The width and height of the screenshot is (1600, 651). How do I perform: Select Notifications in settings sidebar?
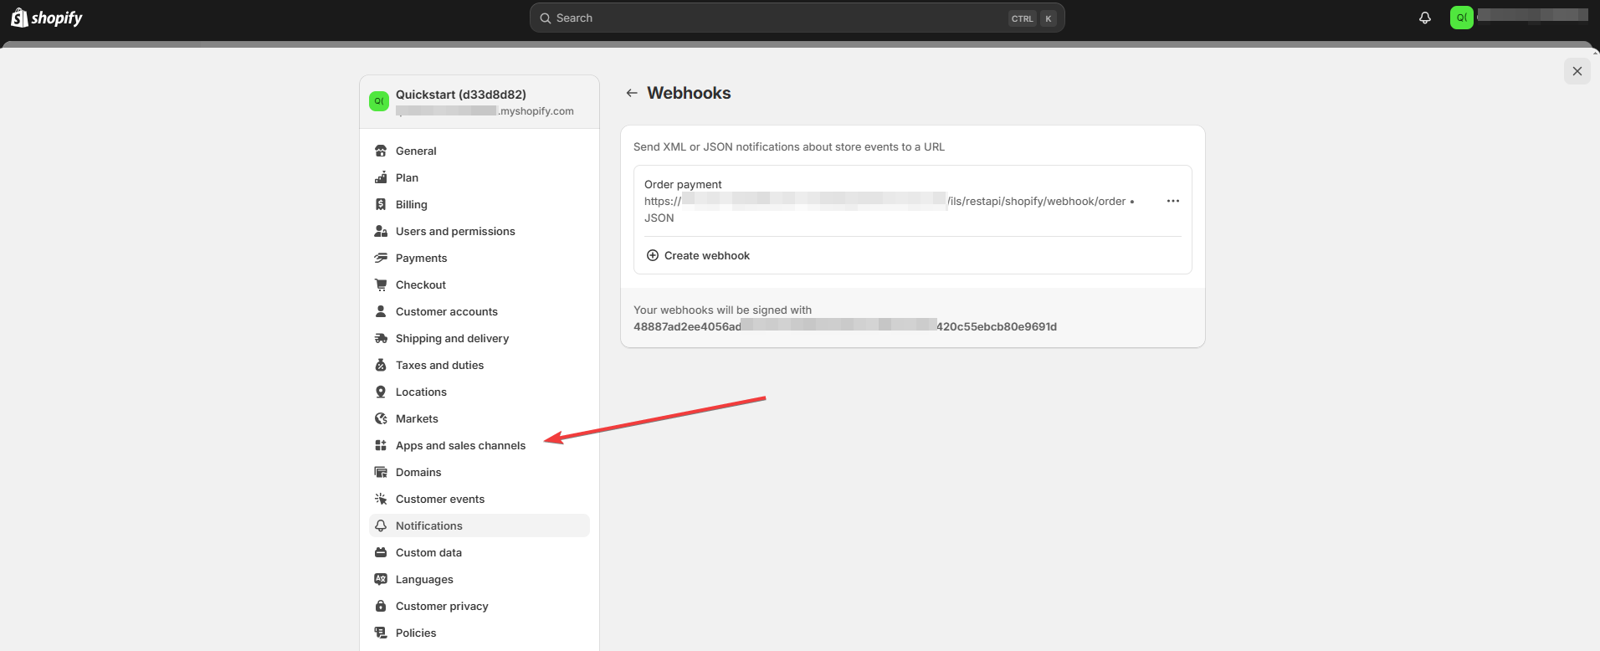click(x=429, y=525)
